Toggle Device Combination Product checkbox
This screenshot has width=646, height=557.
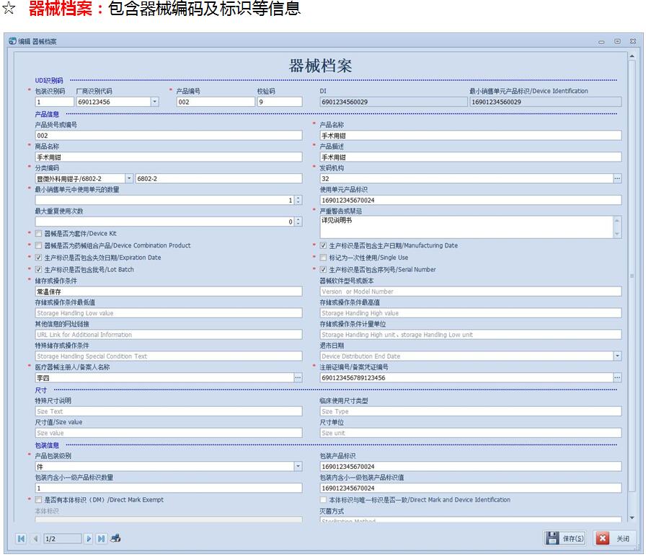tap(38, 245)
